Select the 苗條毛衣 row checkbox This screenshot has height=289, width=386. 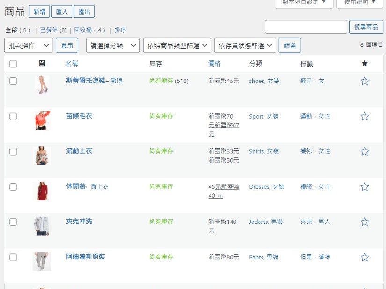click(x=13, y=116)
